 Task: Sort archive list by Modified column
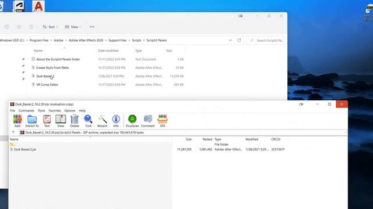[252, 139]
